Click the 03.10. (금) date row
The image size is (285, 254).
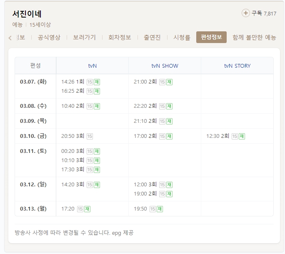click(33, 136)
